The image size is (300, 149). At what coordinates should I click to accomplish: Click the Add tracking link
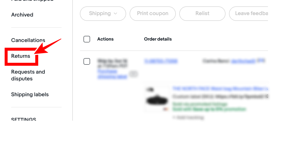coord(188,117)
